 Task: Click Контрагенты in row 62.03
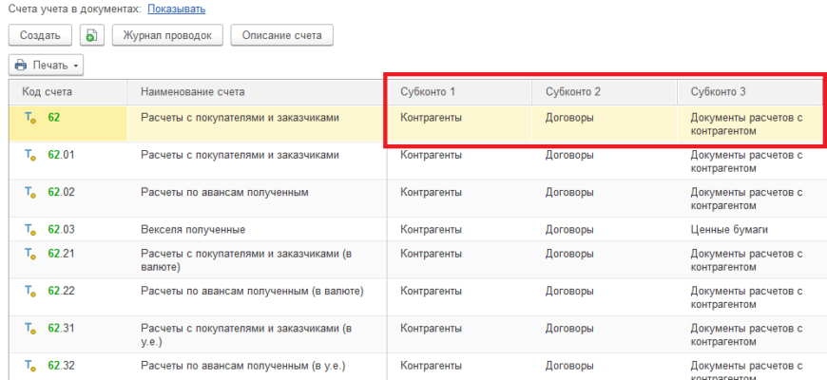pyautogui.click(x=431, y=230)
